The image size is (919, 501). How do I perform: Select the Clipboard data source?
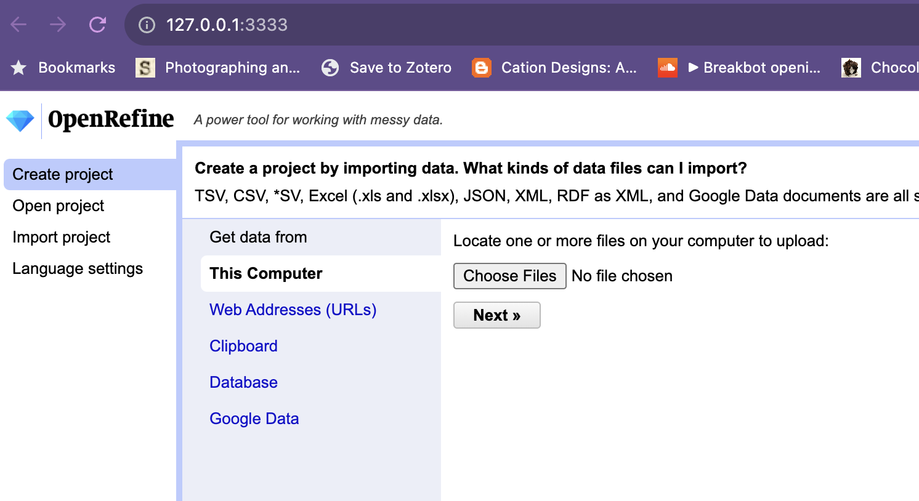coord(243,347)
